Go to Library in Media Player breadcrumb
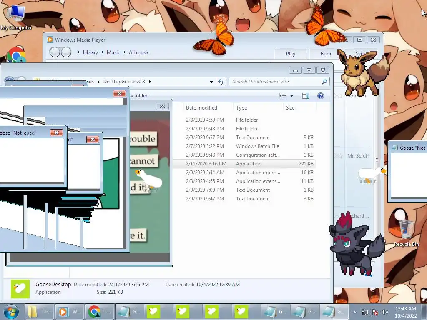427x320 pixels. 90,52
